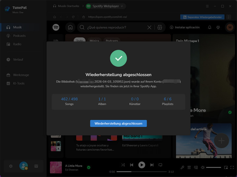Open the connect-to-device icon
The height and width of the screenshot is (177, 237).
pos(196,167)
